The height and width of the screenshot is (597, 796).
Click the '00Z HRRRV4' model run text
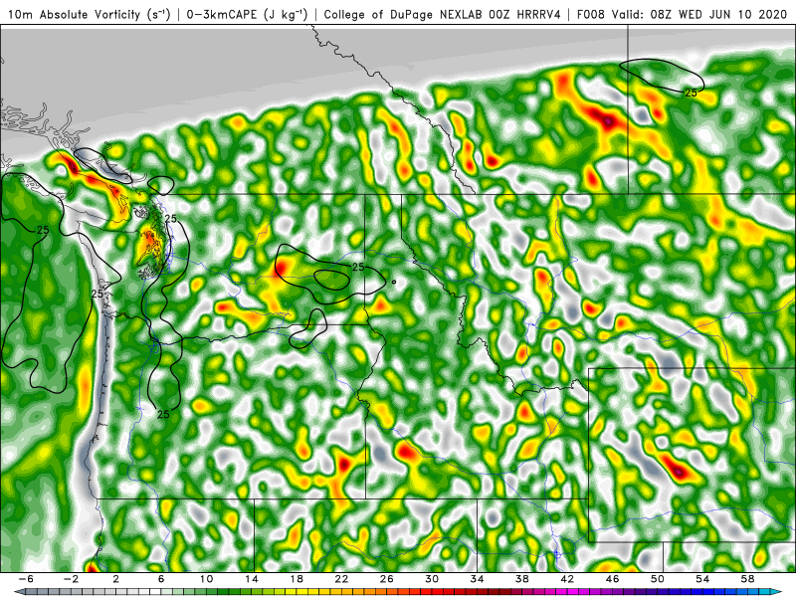click(x=524, y=14)
